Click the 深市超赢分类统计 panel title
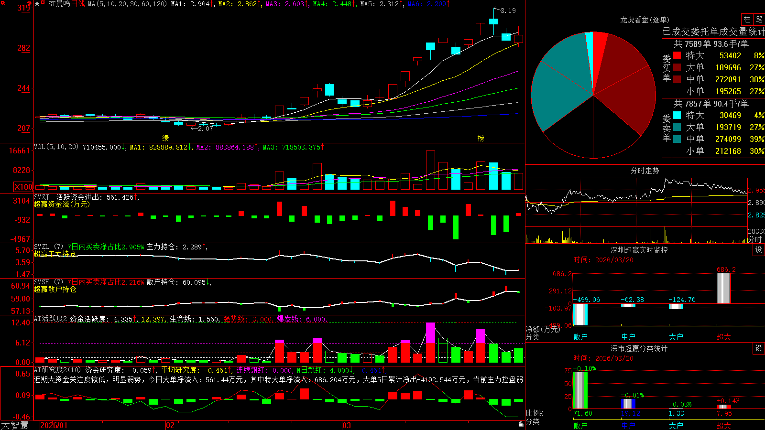The image size is (765, 430). coord(639,348)
